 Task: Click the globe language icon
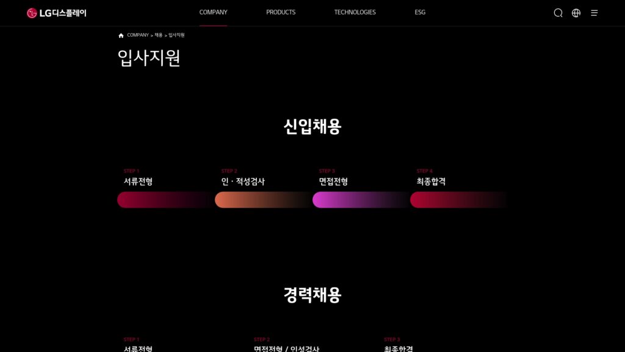tap(576, 13)
